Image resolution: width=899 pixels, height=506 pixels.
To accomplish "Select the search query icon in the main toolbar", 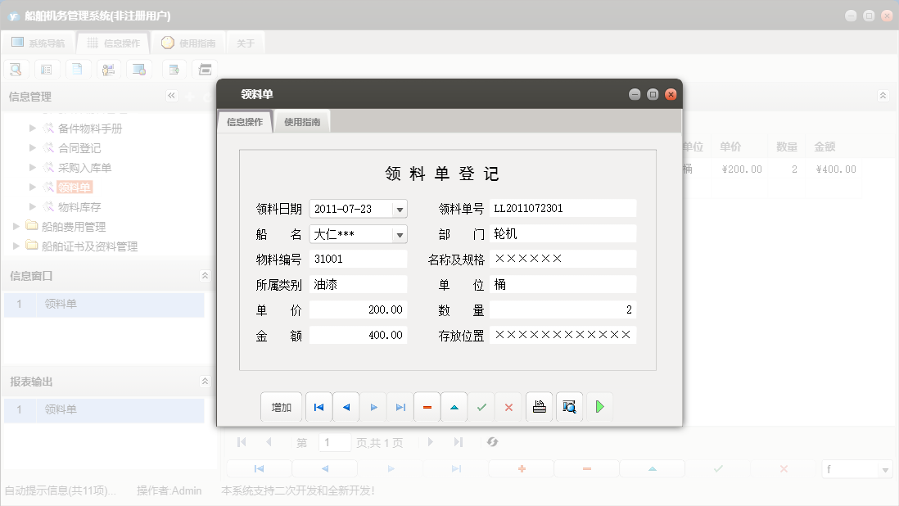I will [x=16, y=69].
